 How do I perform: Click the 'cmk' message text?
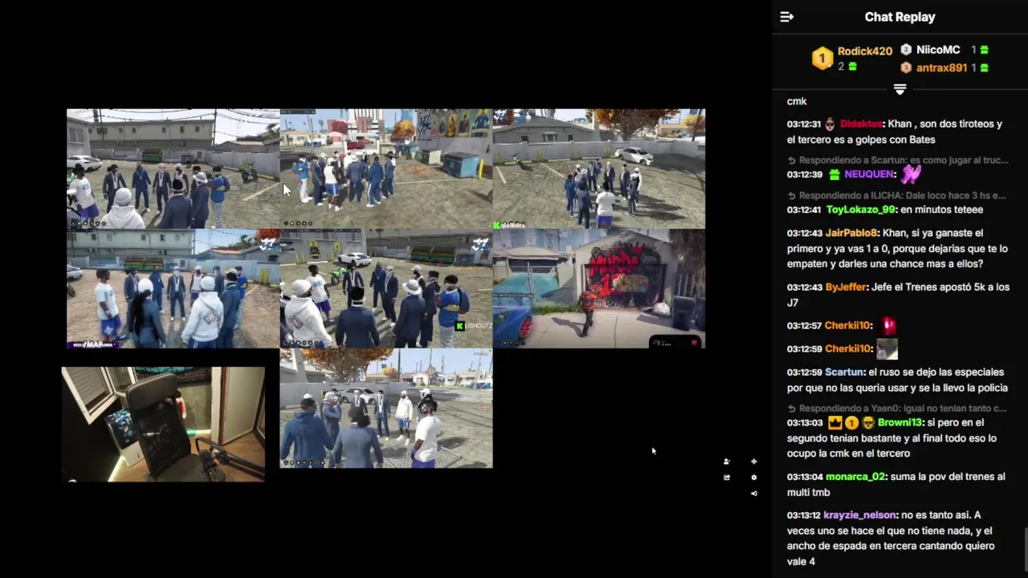coord(797,101)
